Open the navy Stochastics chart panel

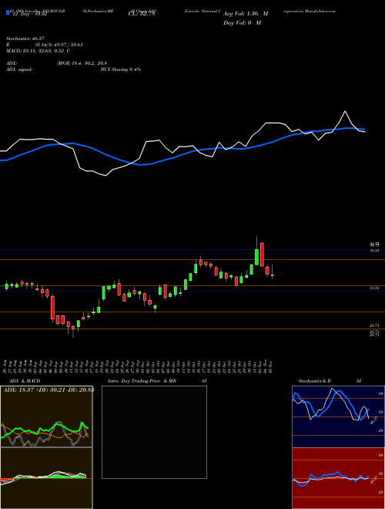(338, 416)
